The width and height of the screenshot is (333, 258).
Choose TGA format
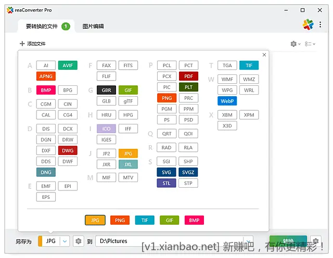click(227, 66)
